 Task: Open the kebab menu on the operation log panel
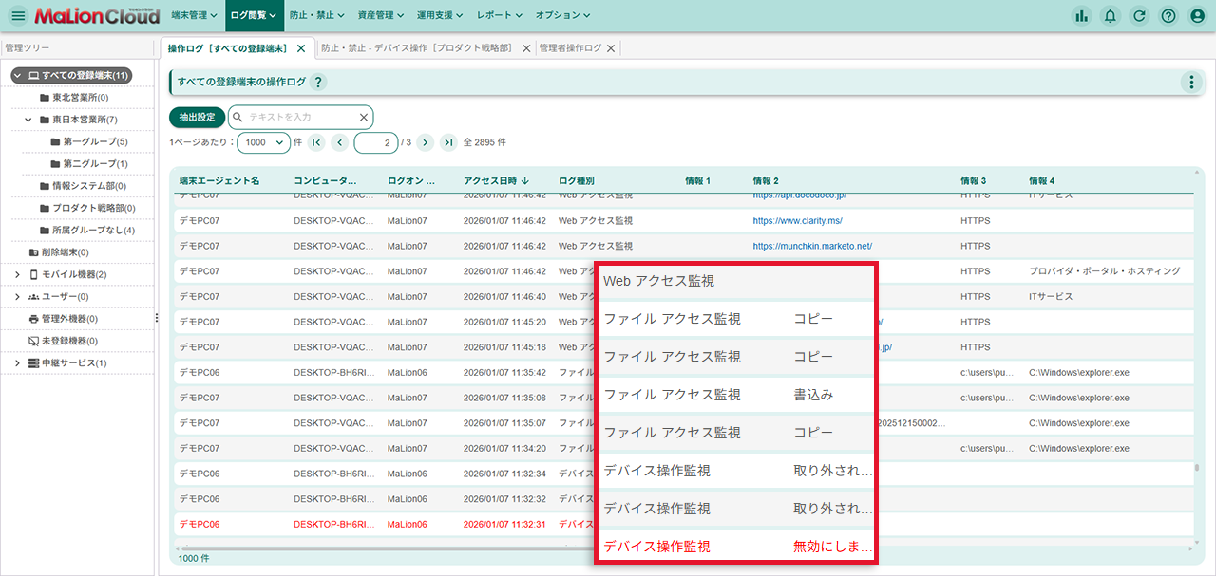[1191, 83]
